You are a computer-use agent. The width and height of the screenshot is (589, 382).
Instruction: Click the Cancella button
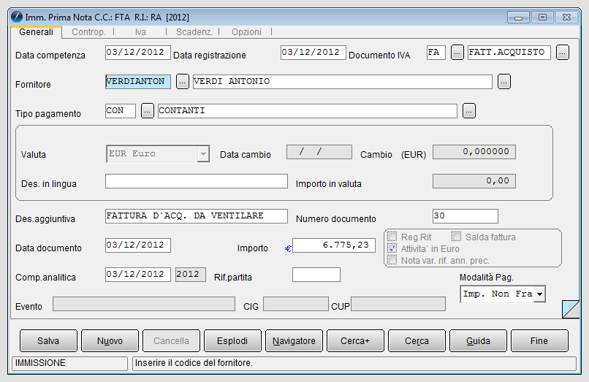171,340
